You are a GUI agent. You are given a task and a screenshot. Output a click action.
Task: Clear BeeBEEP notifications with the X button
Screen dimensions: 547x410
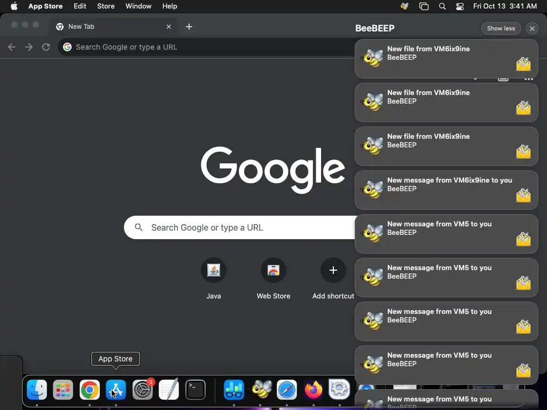[x=532, y=29]
